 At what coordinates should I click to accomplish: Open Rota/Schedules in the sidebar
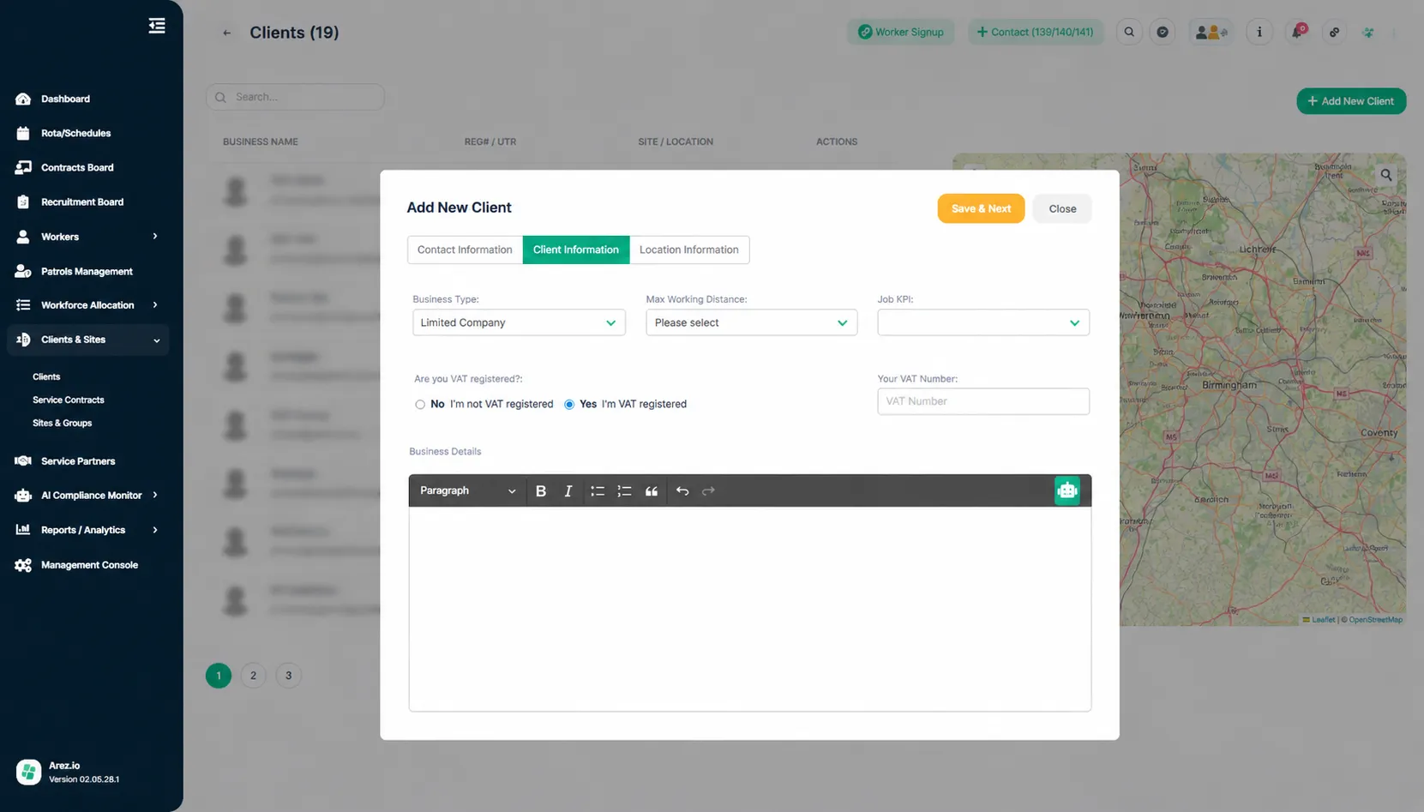point(75,133)
